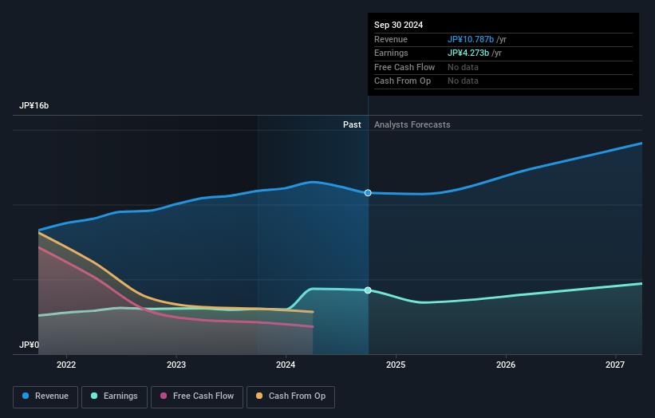655x418 pixels.
Task: Click the 2024 x-axis label
Action: 286,365
